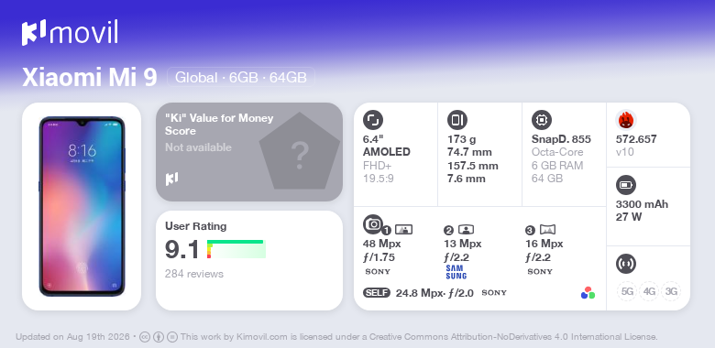Click the 4G network badge
This screenshot has width=715, height=348.
click(649, 291)
